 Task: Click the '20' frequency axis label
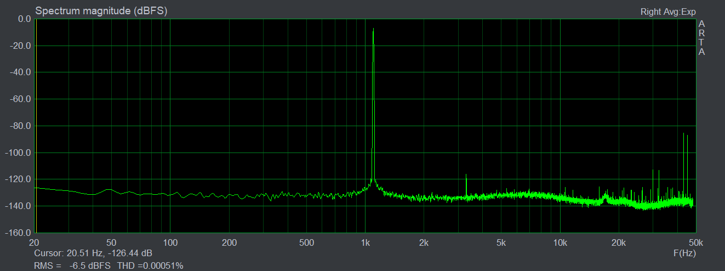pyautogui.click(x=35, y=242)
